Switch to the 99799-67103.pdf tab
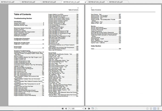The height and width of the screenshot is (111, 162). click(49, 2)
